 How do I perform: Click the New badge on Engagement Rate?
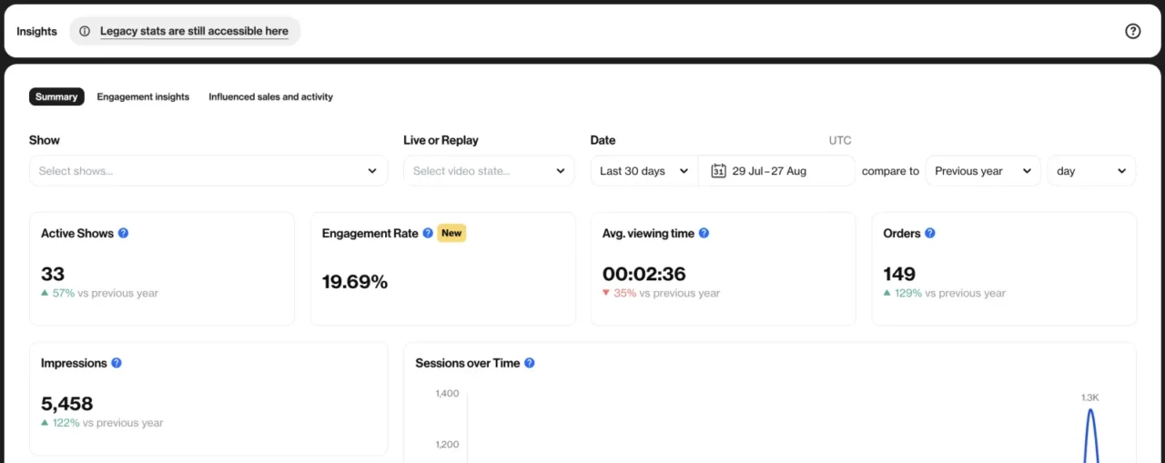[x=451, y=233]
